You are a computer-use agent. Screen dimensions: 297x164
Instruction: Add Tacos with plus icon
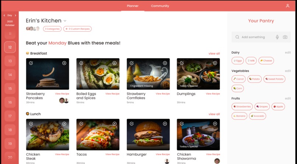(x=115, y=124)
